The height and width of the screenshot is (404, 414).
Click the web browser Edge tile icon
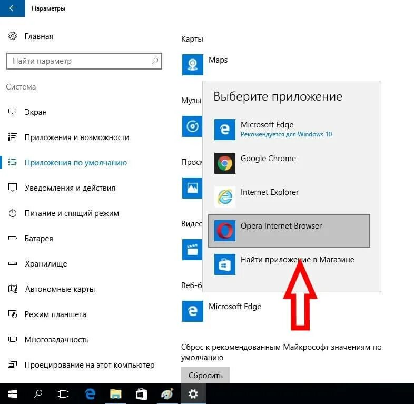point(192,311)
